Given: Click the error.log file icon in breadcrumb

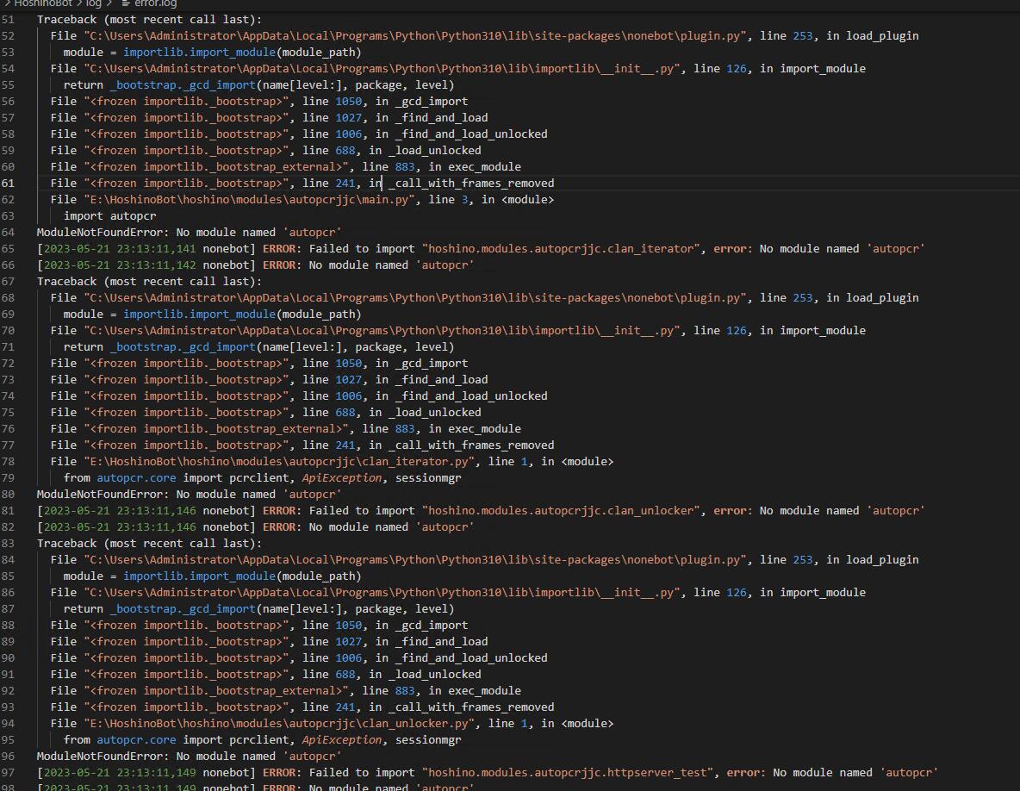Looking at the screenshot, I should [x=127, y=3].
